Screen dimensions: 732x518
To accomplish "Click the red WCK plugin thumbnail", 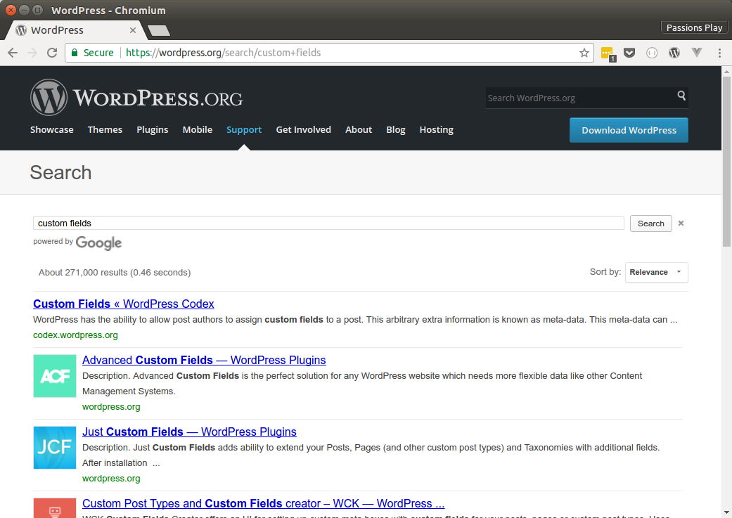I will (55, 508).
